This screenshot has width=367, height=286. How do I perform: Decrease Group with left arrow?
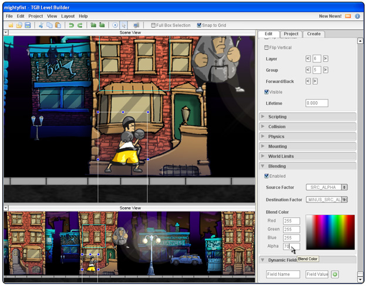(x=308, y=69)
